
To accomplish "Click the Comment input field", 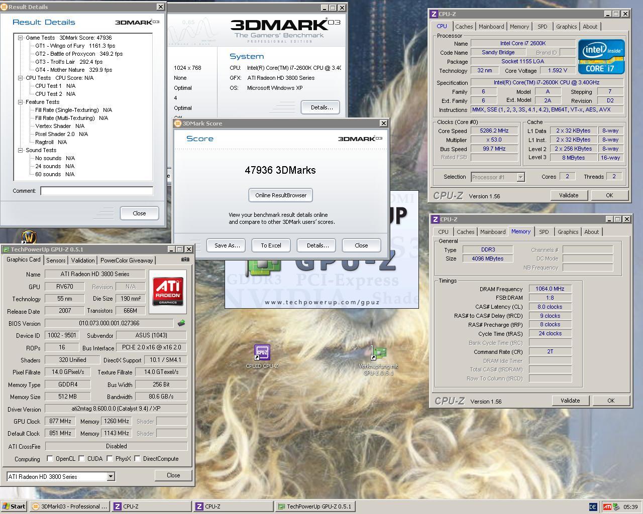I will tap(96, 191).
